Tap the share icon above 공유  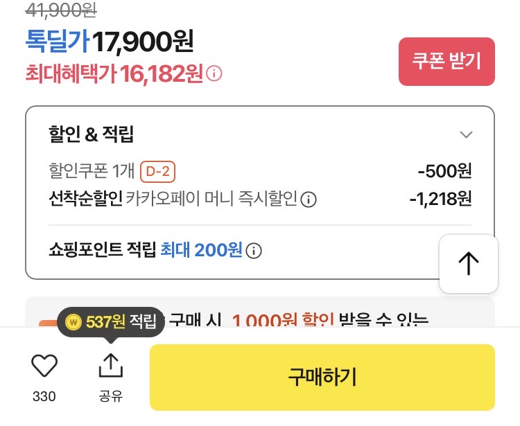pyautogui.click(x=110, y=365)
